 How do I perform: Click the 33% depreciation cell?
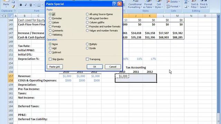[x=136, y=59]
